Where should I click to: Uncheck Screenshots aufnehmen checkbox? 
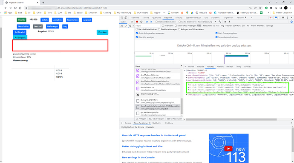pyautogui.click(x=216, y=37)
